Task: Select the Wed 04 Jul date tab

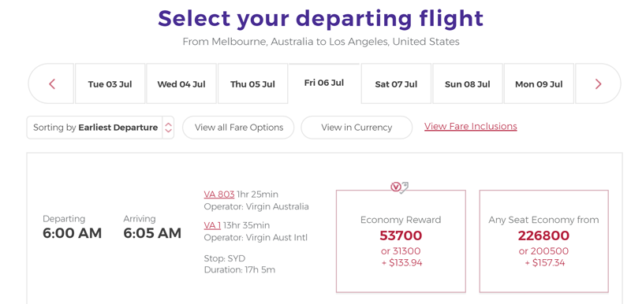Action: 181,84
